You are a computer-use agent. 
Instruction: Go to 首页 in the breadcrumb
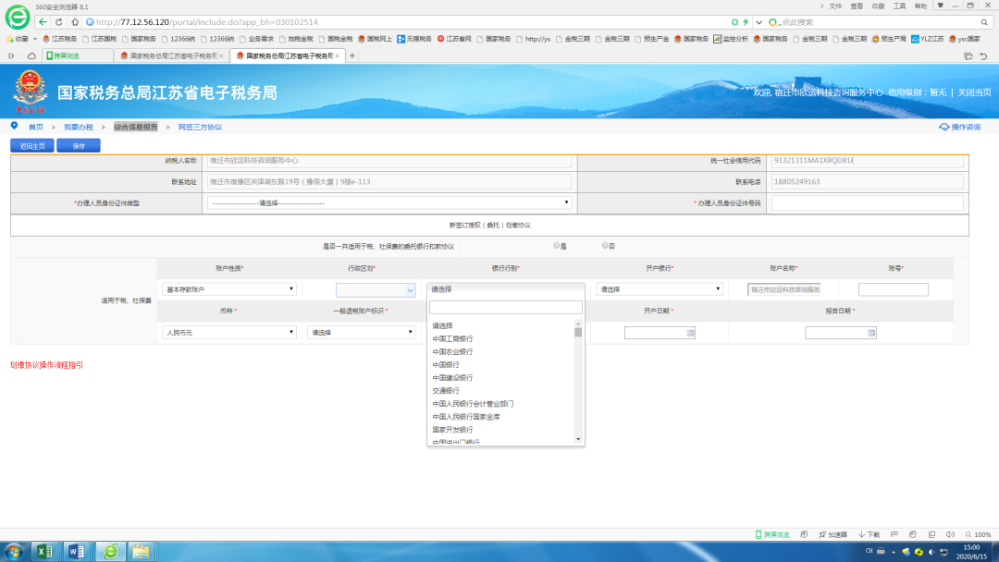point(36,128)
